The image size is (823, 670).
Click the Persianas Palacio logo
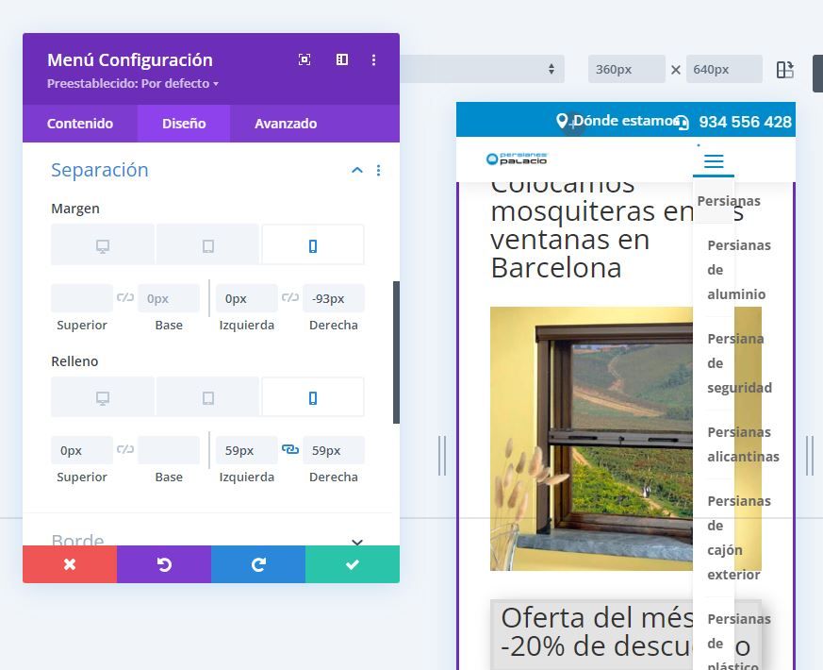tap(517, 159)
